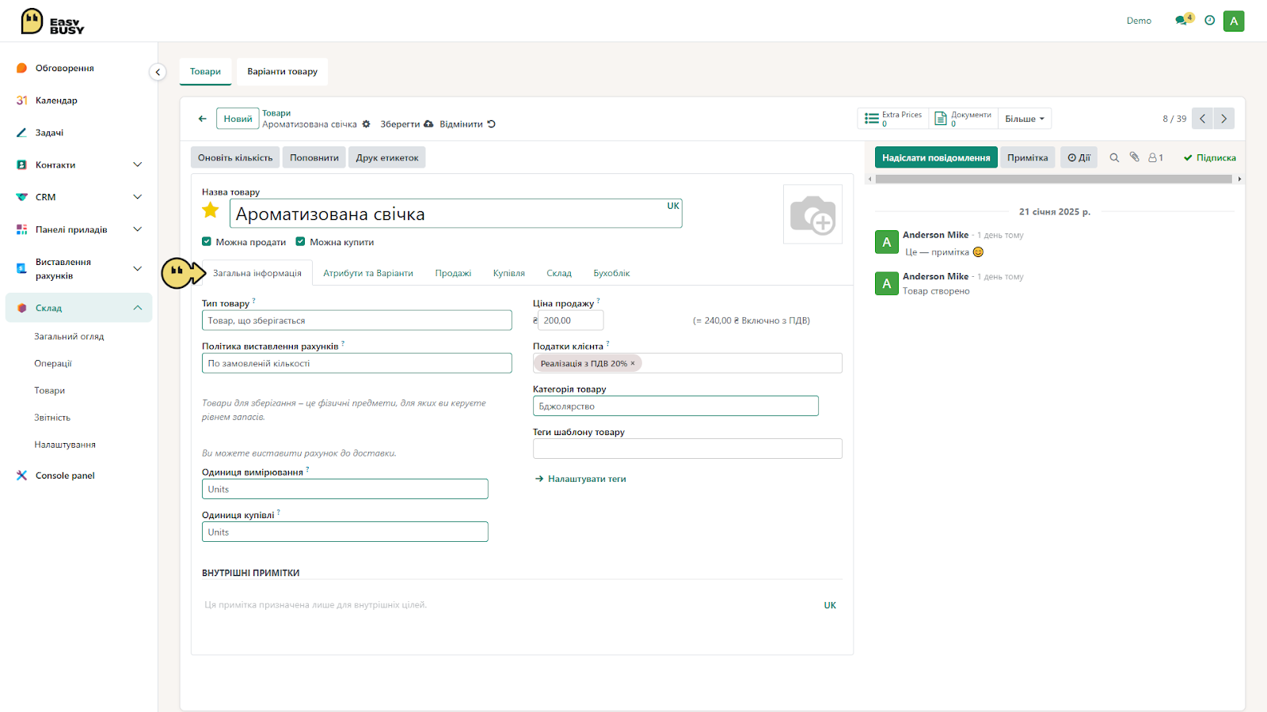Viewport: 1267px width, 712px height.
Task: Click the Друк етикеток button
Action: (387, 157)
